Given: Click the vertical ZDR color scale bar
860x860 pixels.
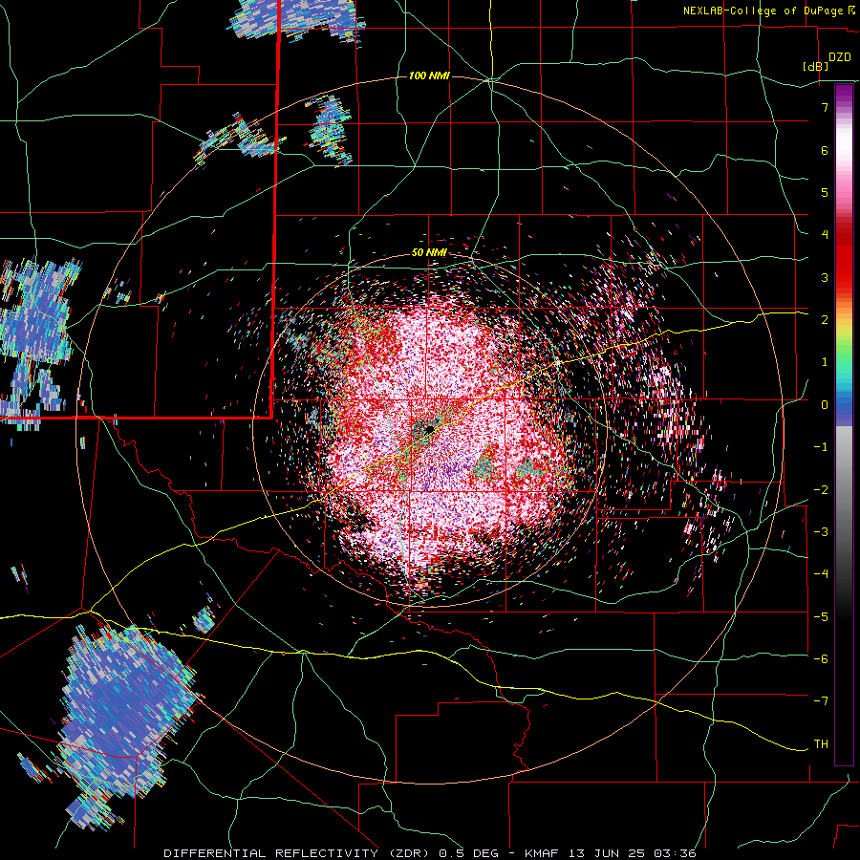Looking at the screenshot, I should 844,424.
